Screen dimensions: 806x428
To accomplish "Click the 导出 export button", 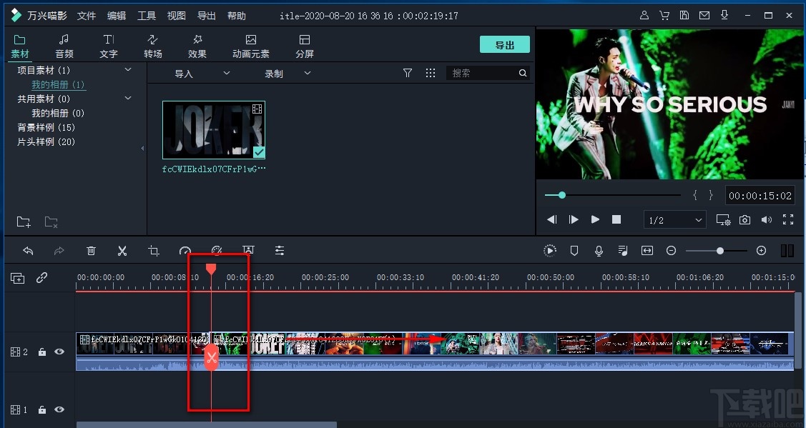I will coord(504,44).
